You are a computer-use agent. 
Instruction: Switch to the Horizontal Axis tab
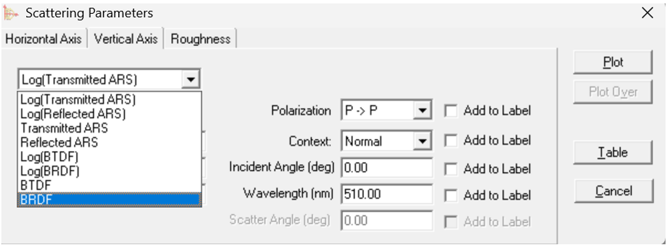click(x=43, y=39)
